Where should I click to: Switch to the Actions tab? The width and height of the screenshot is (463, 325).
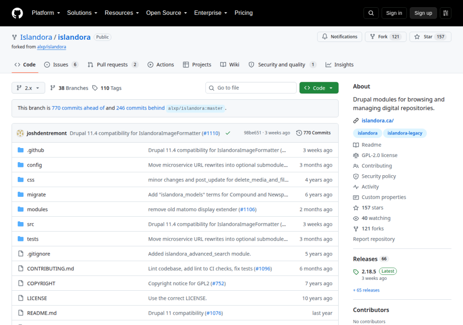(x=161, y=65)
